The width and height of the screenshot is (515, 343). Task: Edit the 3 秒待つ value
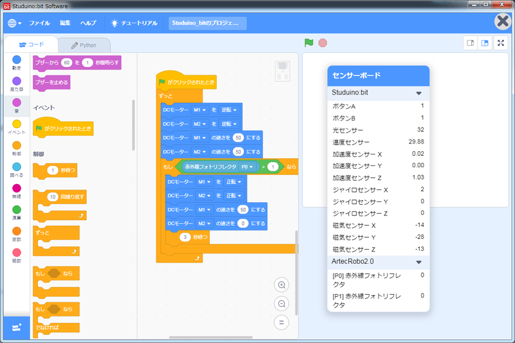coord(185,237)
